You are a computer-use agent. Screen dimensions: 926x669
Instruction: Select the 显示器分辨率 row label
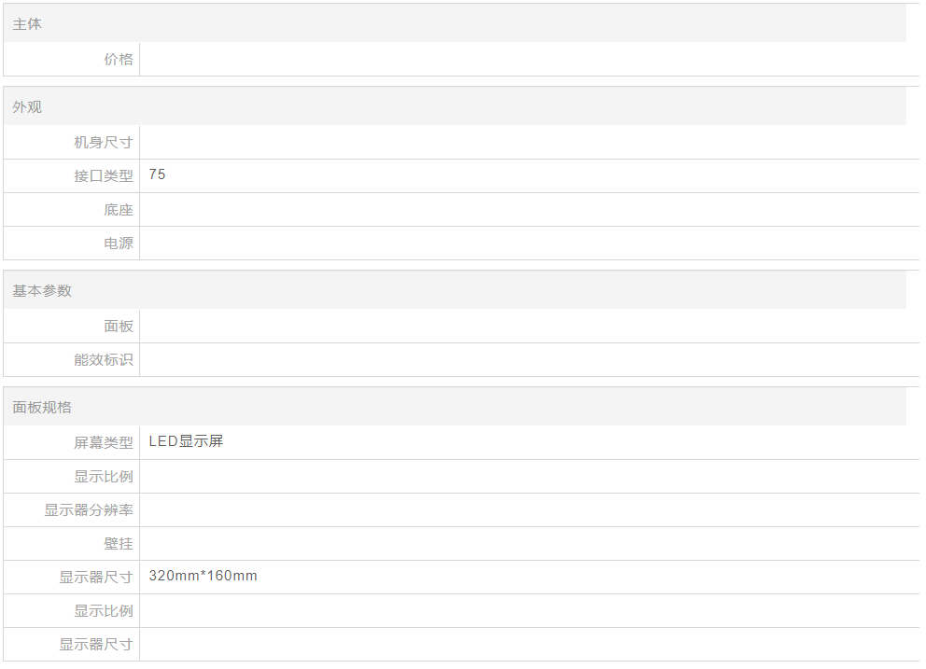[89, 510]
